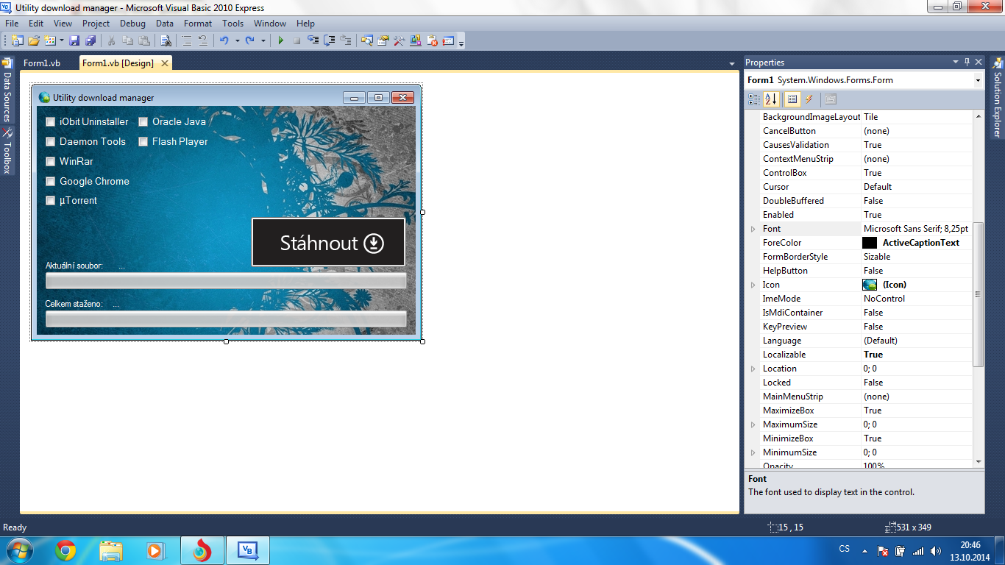1005x565 pixels.
Task: Expand the Font property node
Action: coord(753,229)
